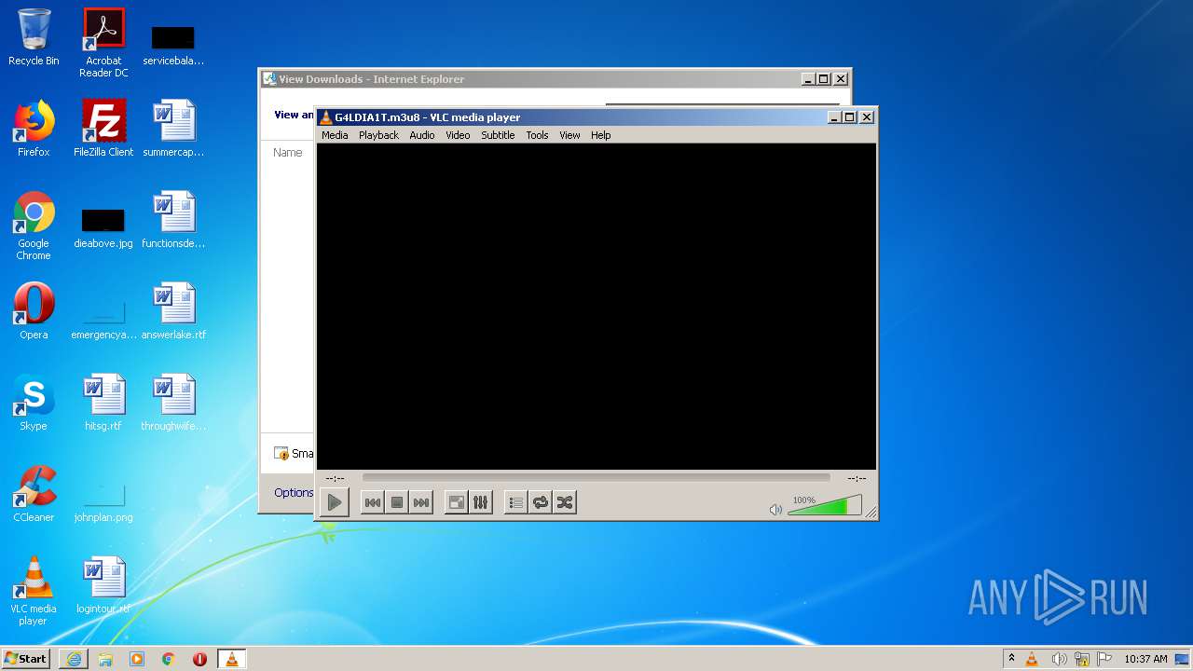The width and height of the screenshot is (1193, 671).
Task: Open the Recycle Bin desktop icon
Action: coord(34,37)
